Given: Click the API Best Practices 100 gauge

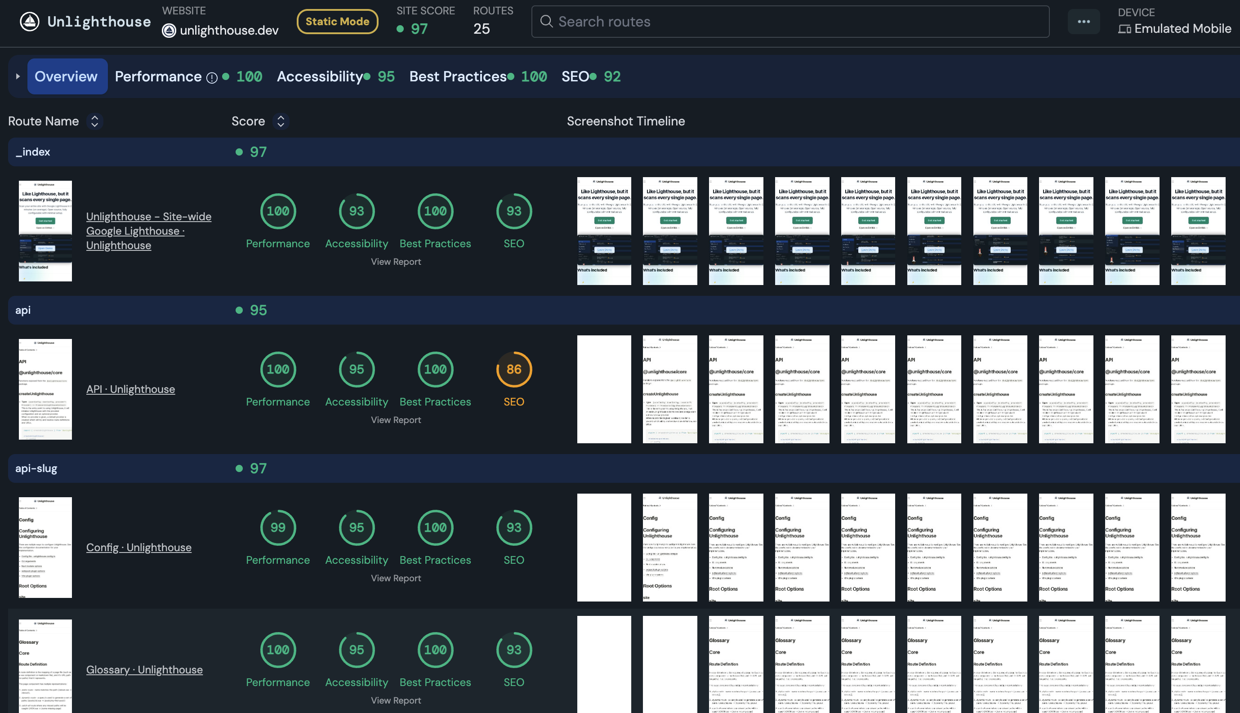Looking at the screenshot, I should coord(435,369).
